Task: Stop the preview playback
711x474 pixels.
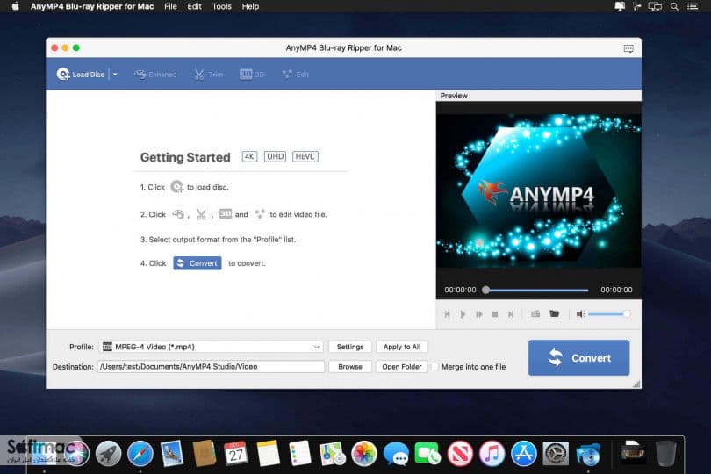Action: pos(495,314)
